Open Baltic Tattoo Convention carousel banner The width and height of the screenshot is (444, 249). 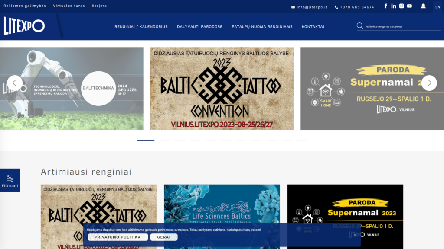click(222, 88)
